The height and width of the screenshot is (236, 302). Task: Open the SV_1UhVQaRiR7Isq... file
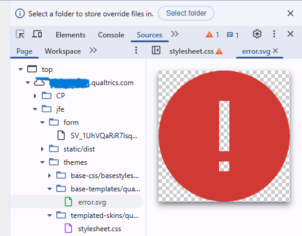pos(104,136)
